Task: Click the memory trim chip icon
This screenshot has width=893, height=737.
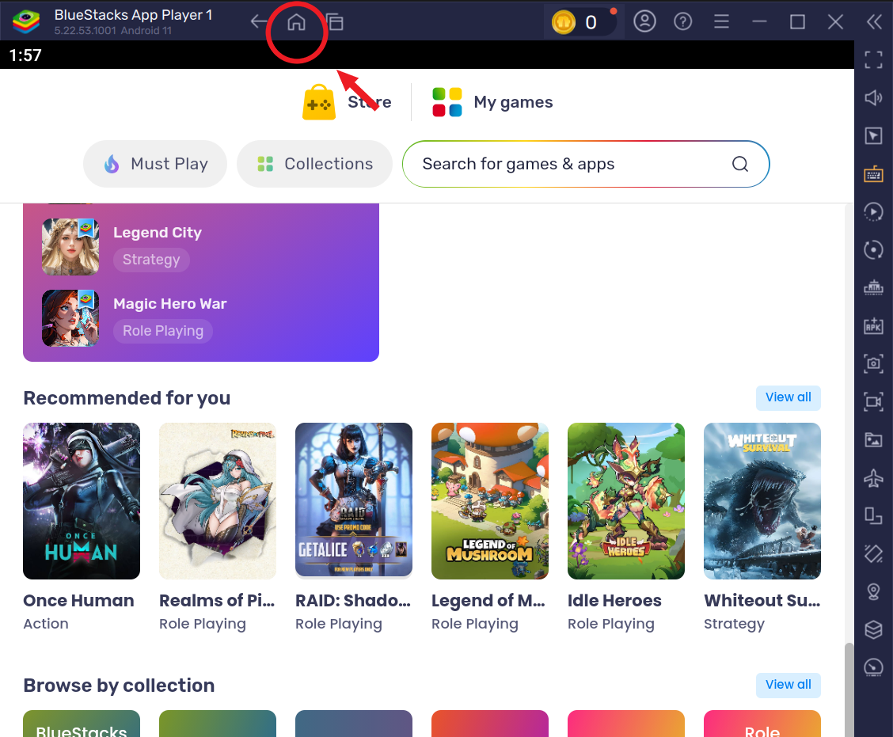Action: (x=873, y=287)
